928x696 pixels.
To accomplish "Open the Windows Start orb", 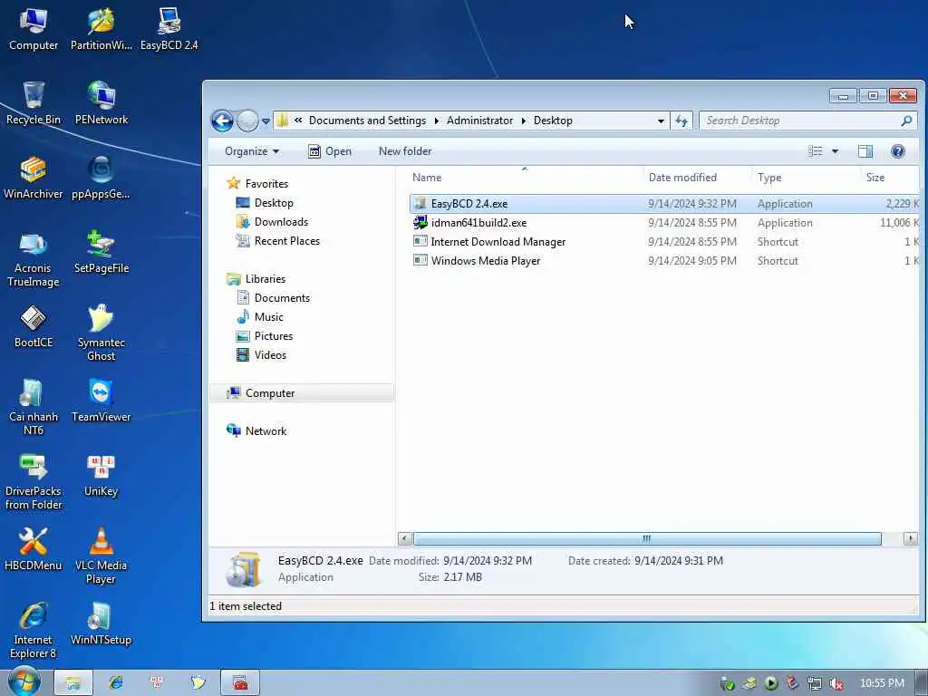I will (24, 681).
